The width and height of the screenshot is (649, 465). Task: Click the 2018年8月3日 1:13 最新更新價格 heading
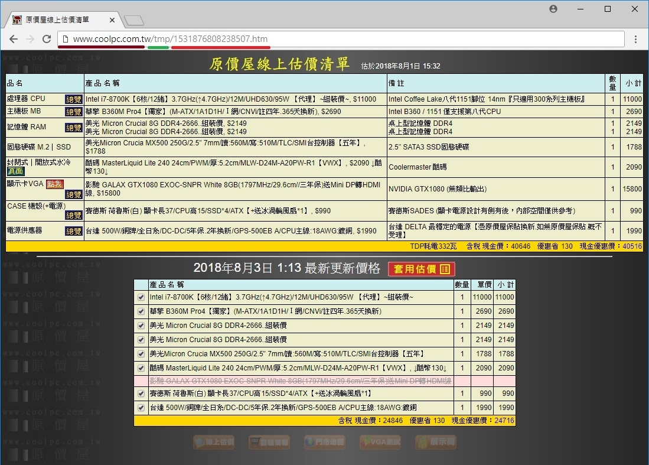coord(287,268)
